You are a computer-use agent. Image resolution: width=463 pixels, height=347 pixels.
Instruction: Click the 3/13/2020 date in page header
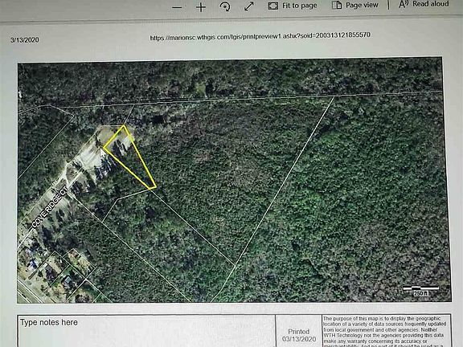click(x=25, y=40)
